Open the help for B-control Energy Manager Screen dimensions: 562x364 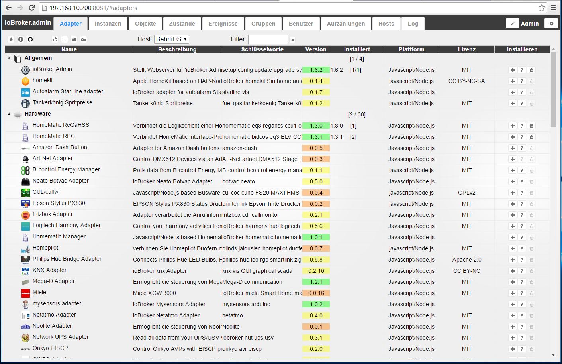522,170
